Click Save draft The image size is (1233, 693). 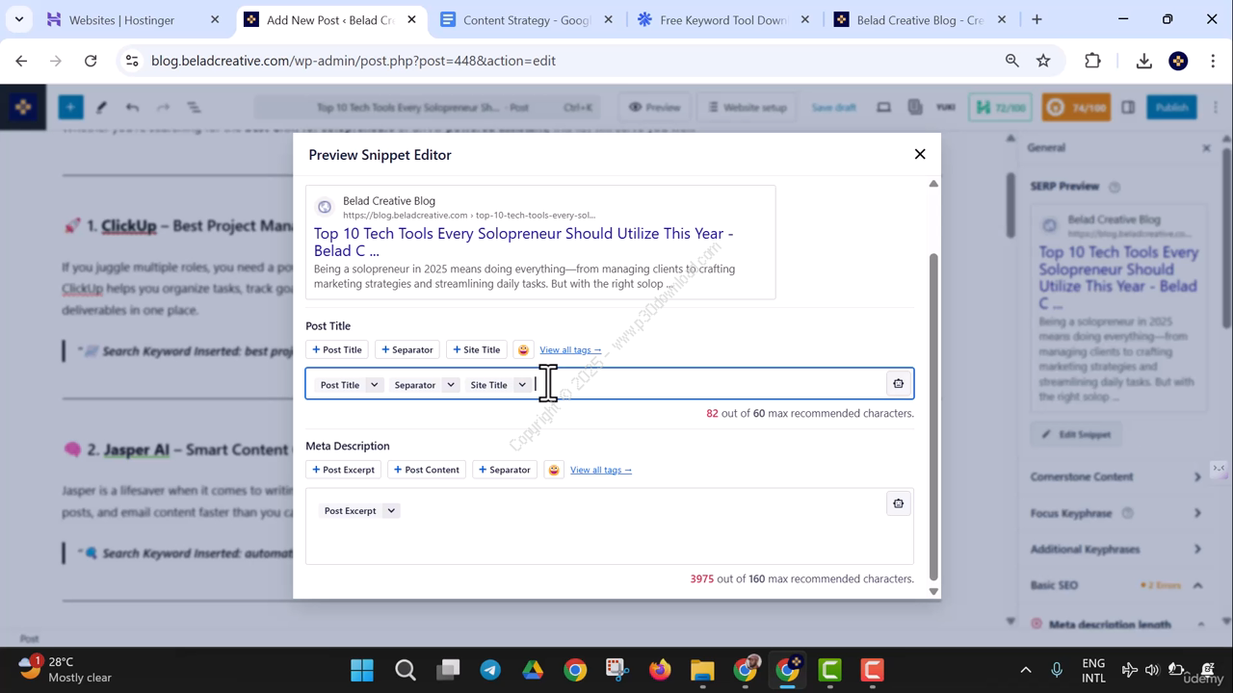pos(834,107)
